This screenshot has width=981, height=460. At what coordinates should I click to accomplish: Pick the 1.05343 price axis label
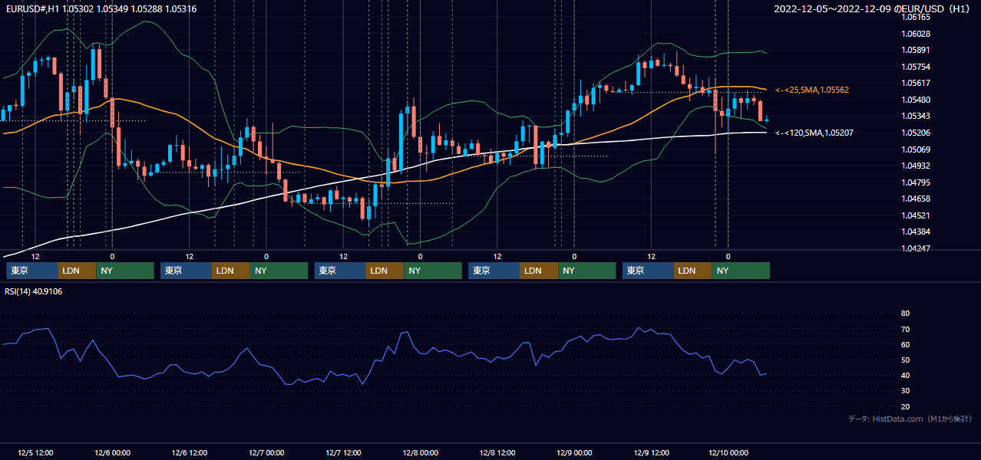coord(915,116)
